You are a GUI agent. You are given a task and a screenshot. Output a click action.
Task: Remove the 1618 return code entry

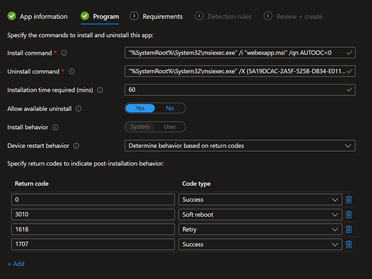[349, 229]
